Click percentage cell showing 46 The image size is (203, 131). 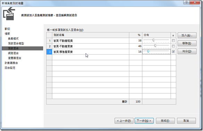pyautogui.click(x=136, y=46)
